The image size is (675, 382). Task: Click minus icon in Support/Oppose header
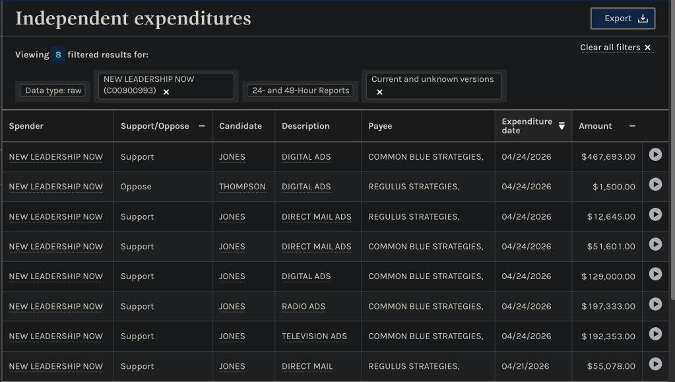coord(202,126)
